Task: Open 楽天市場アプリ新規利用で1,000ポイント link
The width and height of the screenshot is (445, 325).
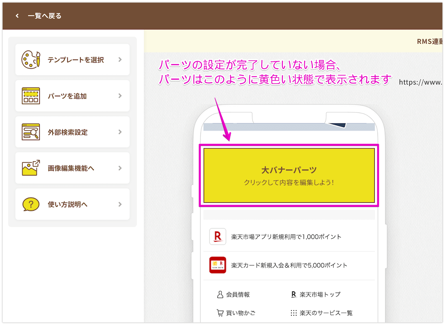Action: point(286,237)
